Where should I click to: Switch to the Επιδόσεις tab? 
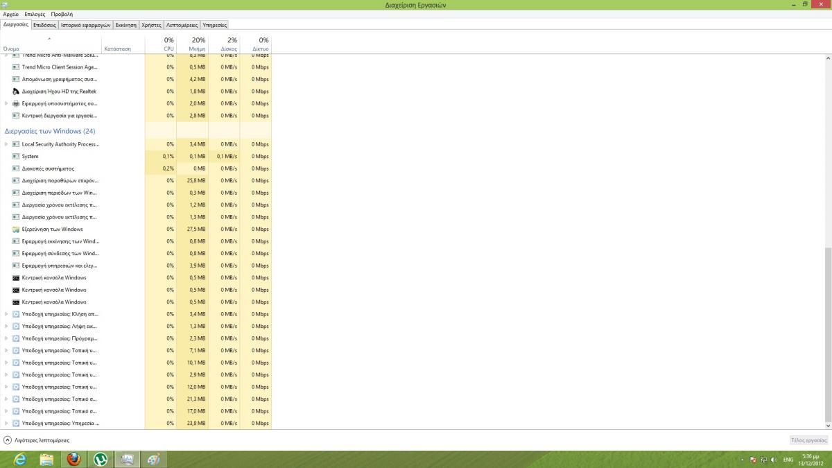(44, 24)
